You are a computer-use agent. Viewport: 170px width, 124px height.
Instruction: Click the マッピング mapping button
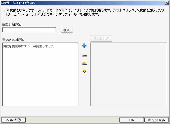tap(101, 38)
